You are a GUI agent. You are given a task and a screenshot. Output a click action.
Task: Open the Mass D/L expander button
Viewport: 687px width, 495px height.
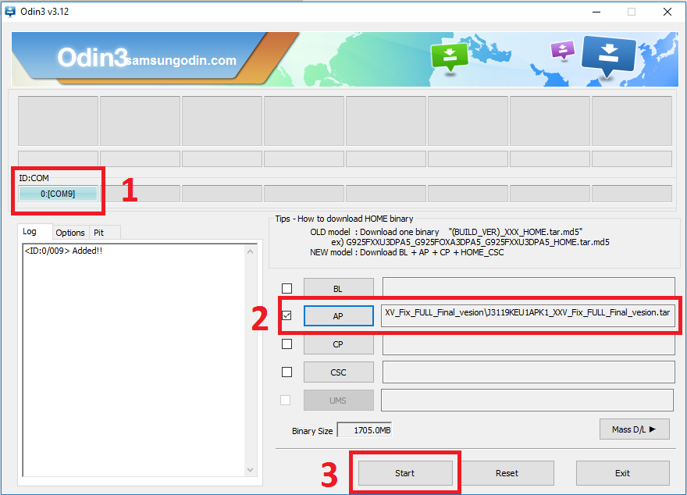click(634, 429)
